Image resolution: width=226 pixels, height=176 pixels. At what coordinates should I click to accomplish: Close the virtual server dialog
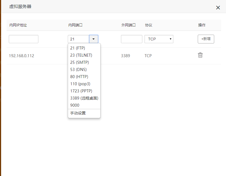click(218, 8)
